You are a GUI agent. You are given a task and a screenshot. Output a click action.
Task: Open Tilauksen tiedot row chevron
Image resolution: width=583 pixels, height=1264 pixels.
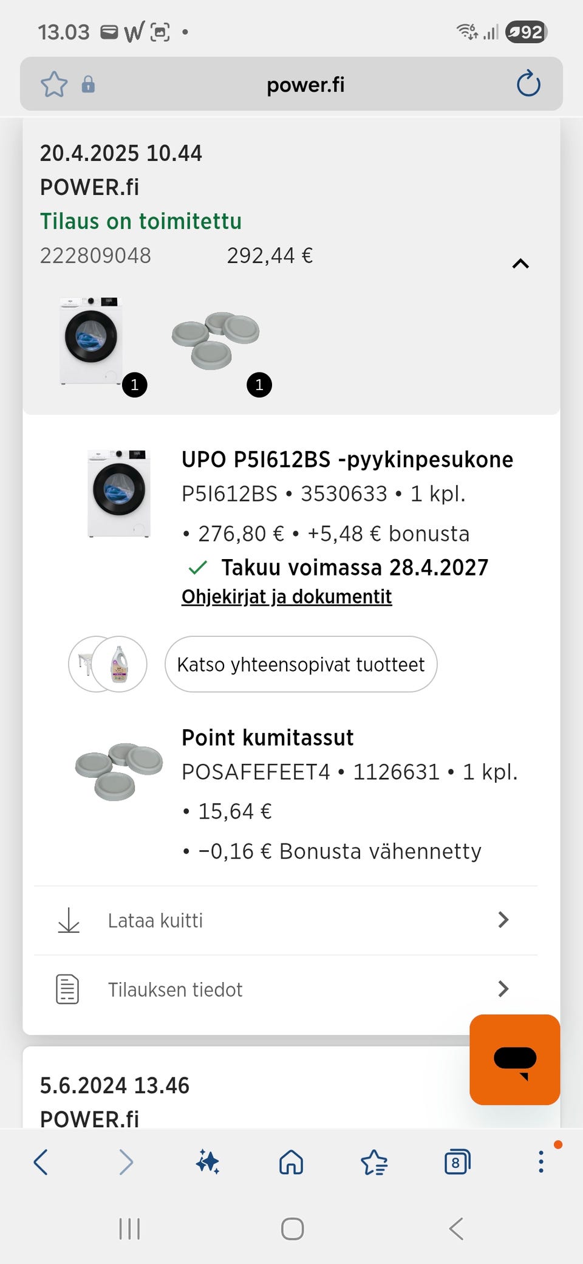point(503,989)
